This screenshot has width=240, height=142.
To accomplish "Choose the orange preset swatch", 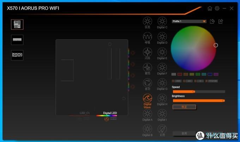I will (x=186, y=74).
